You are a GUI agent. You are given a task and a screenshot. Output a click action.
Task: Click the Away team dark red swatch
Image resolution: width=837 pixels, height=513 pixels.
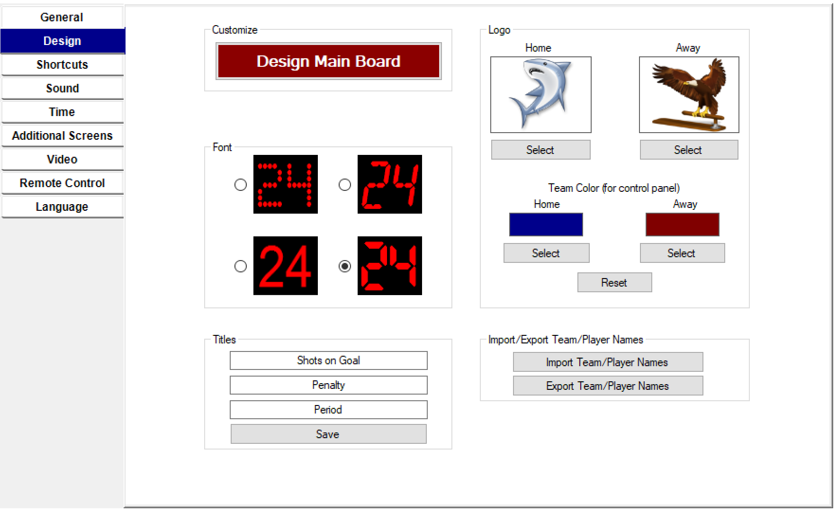click(x=682, y=225)
